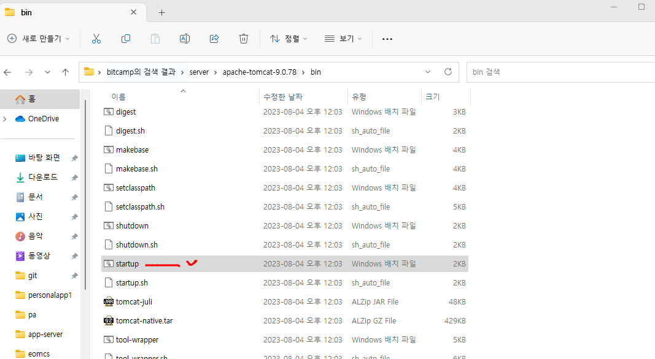Image resolution: width=655 pixels, height=359 pixels.
Task: Open personalapp1 folder in sidebar
Action: point(50,295)
